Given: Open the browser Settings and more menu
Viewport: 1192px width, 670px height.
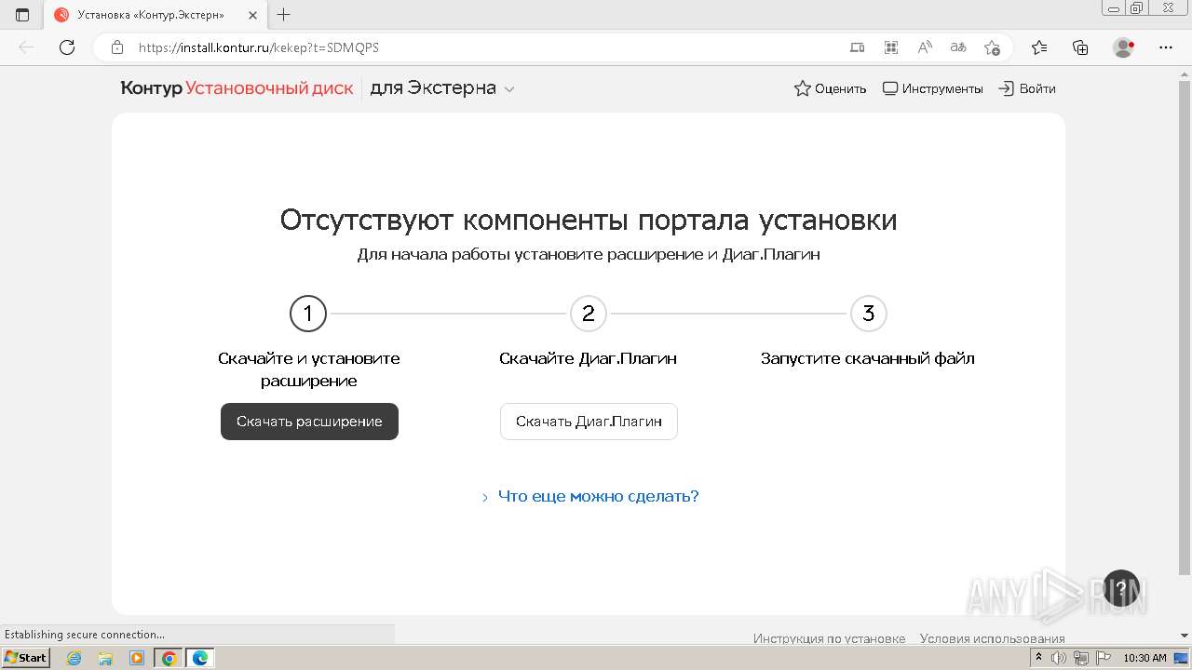Looking at the screenshot, I should [1166, 47].
